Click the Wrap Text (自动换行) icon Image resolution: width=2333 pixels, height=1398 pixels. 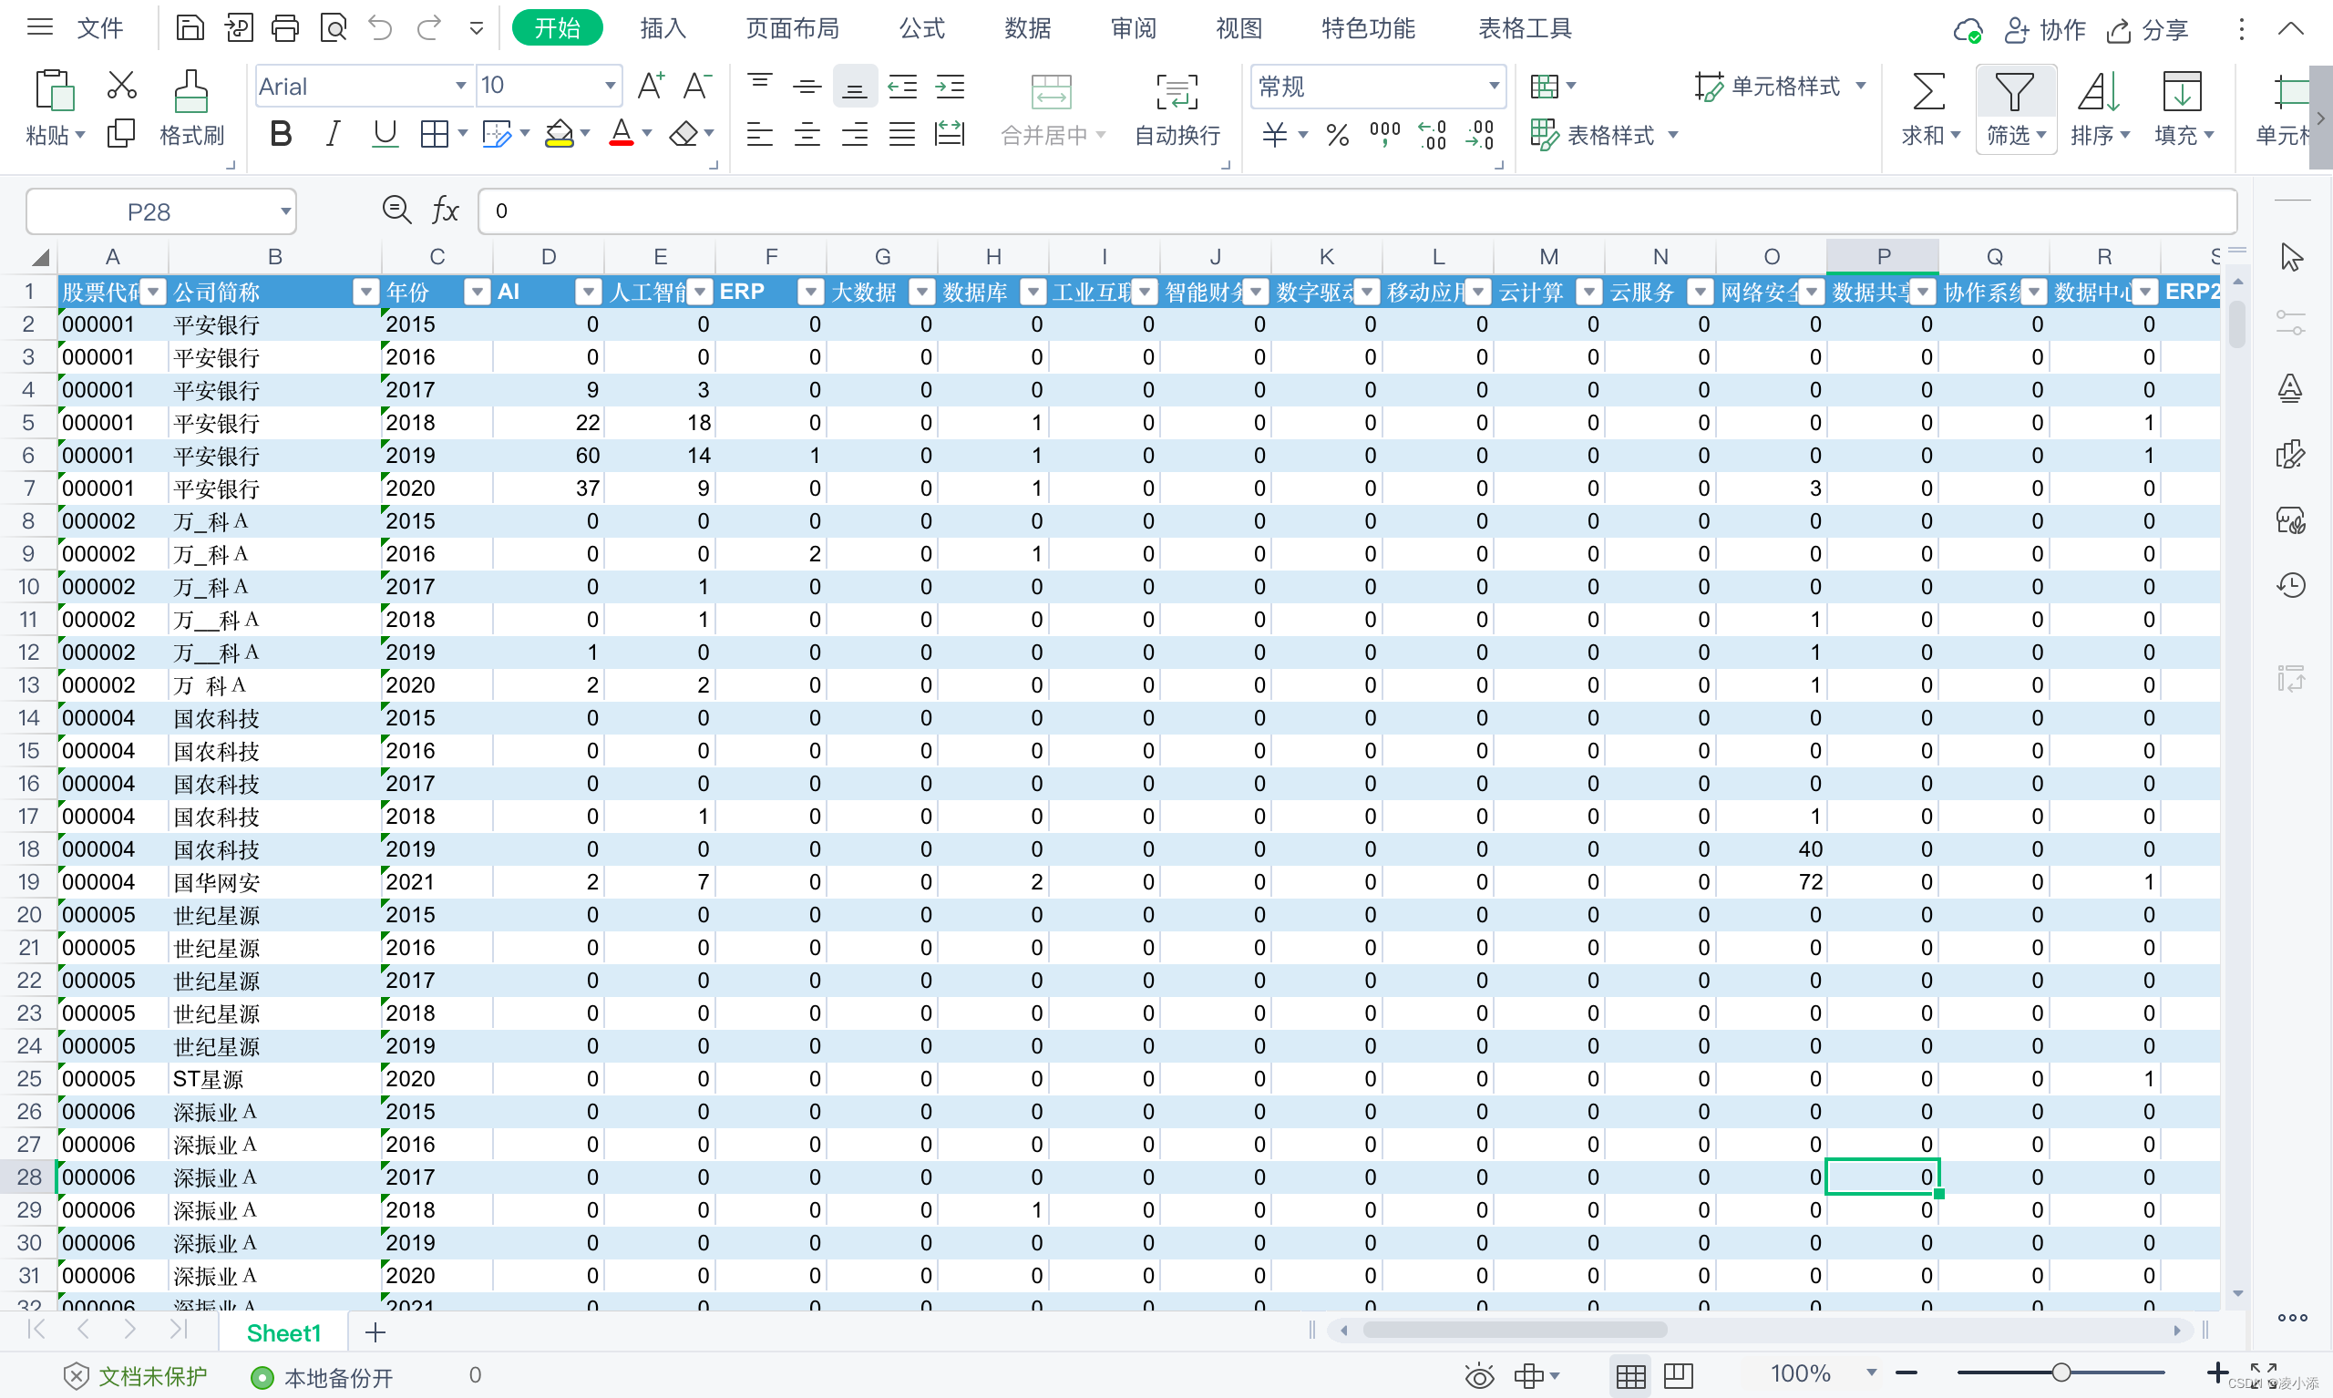coord(1176,92)
